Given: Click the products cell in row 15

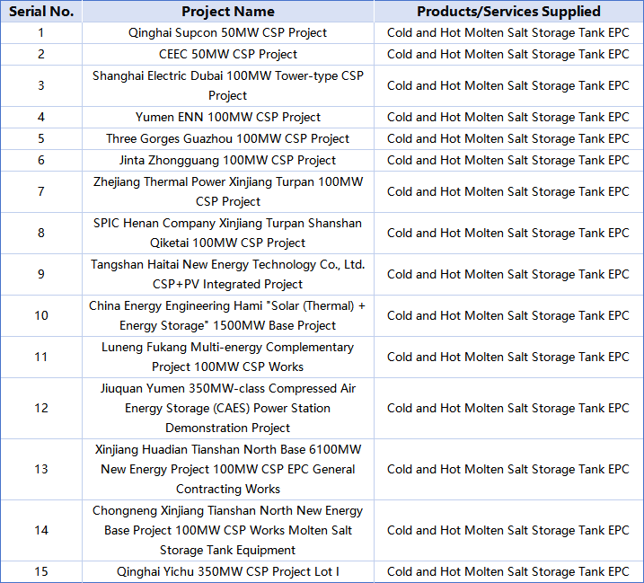Looking at the screenshot, I should pyautogui.click(x=508, y=571).
